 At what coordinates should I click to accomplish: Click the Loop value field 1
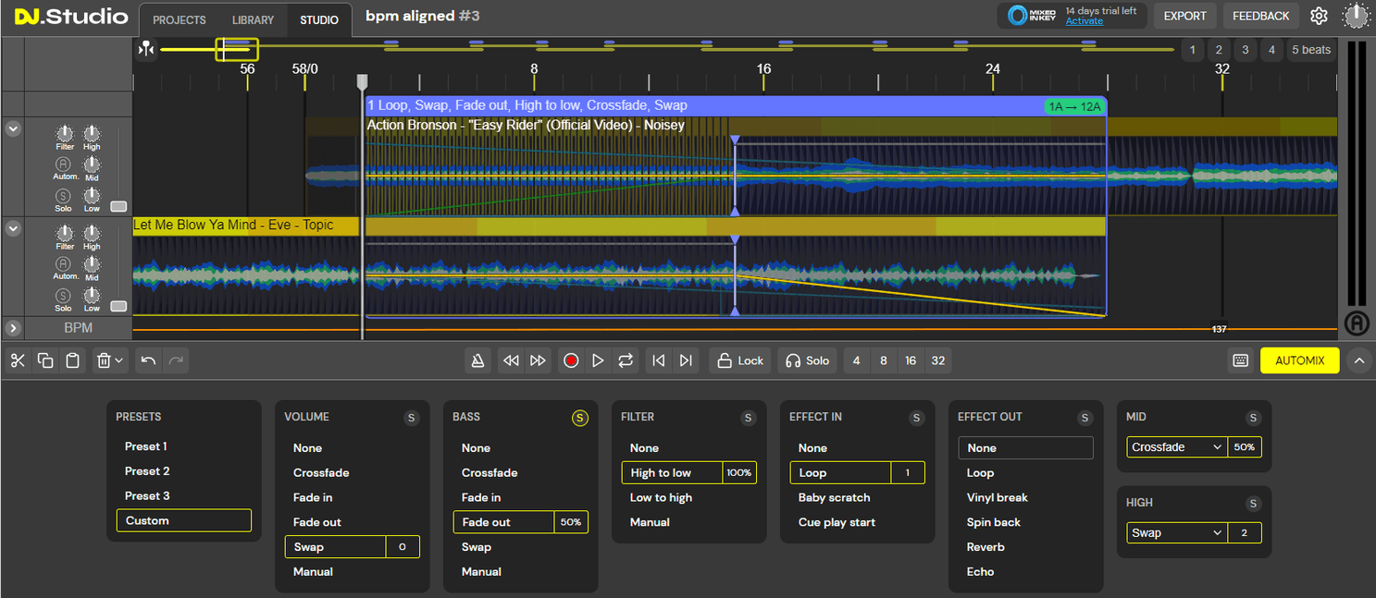908,473
